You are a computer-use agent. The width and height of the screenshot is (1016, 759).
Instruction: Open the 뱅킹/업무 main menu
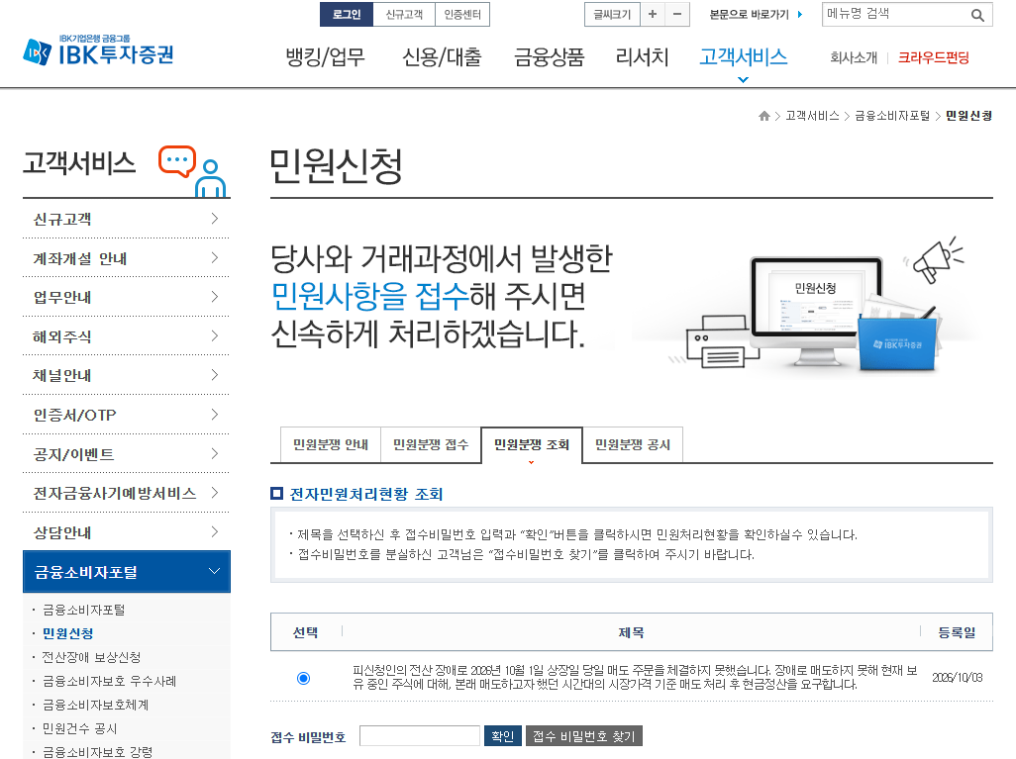coord(325,57)
